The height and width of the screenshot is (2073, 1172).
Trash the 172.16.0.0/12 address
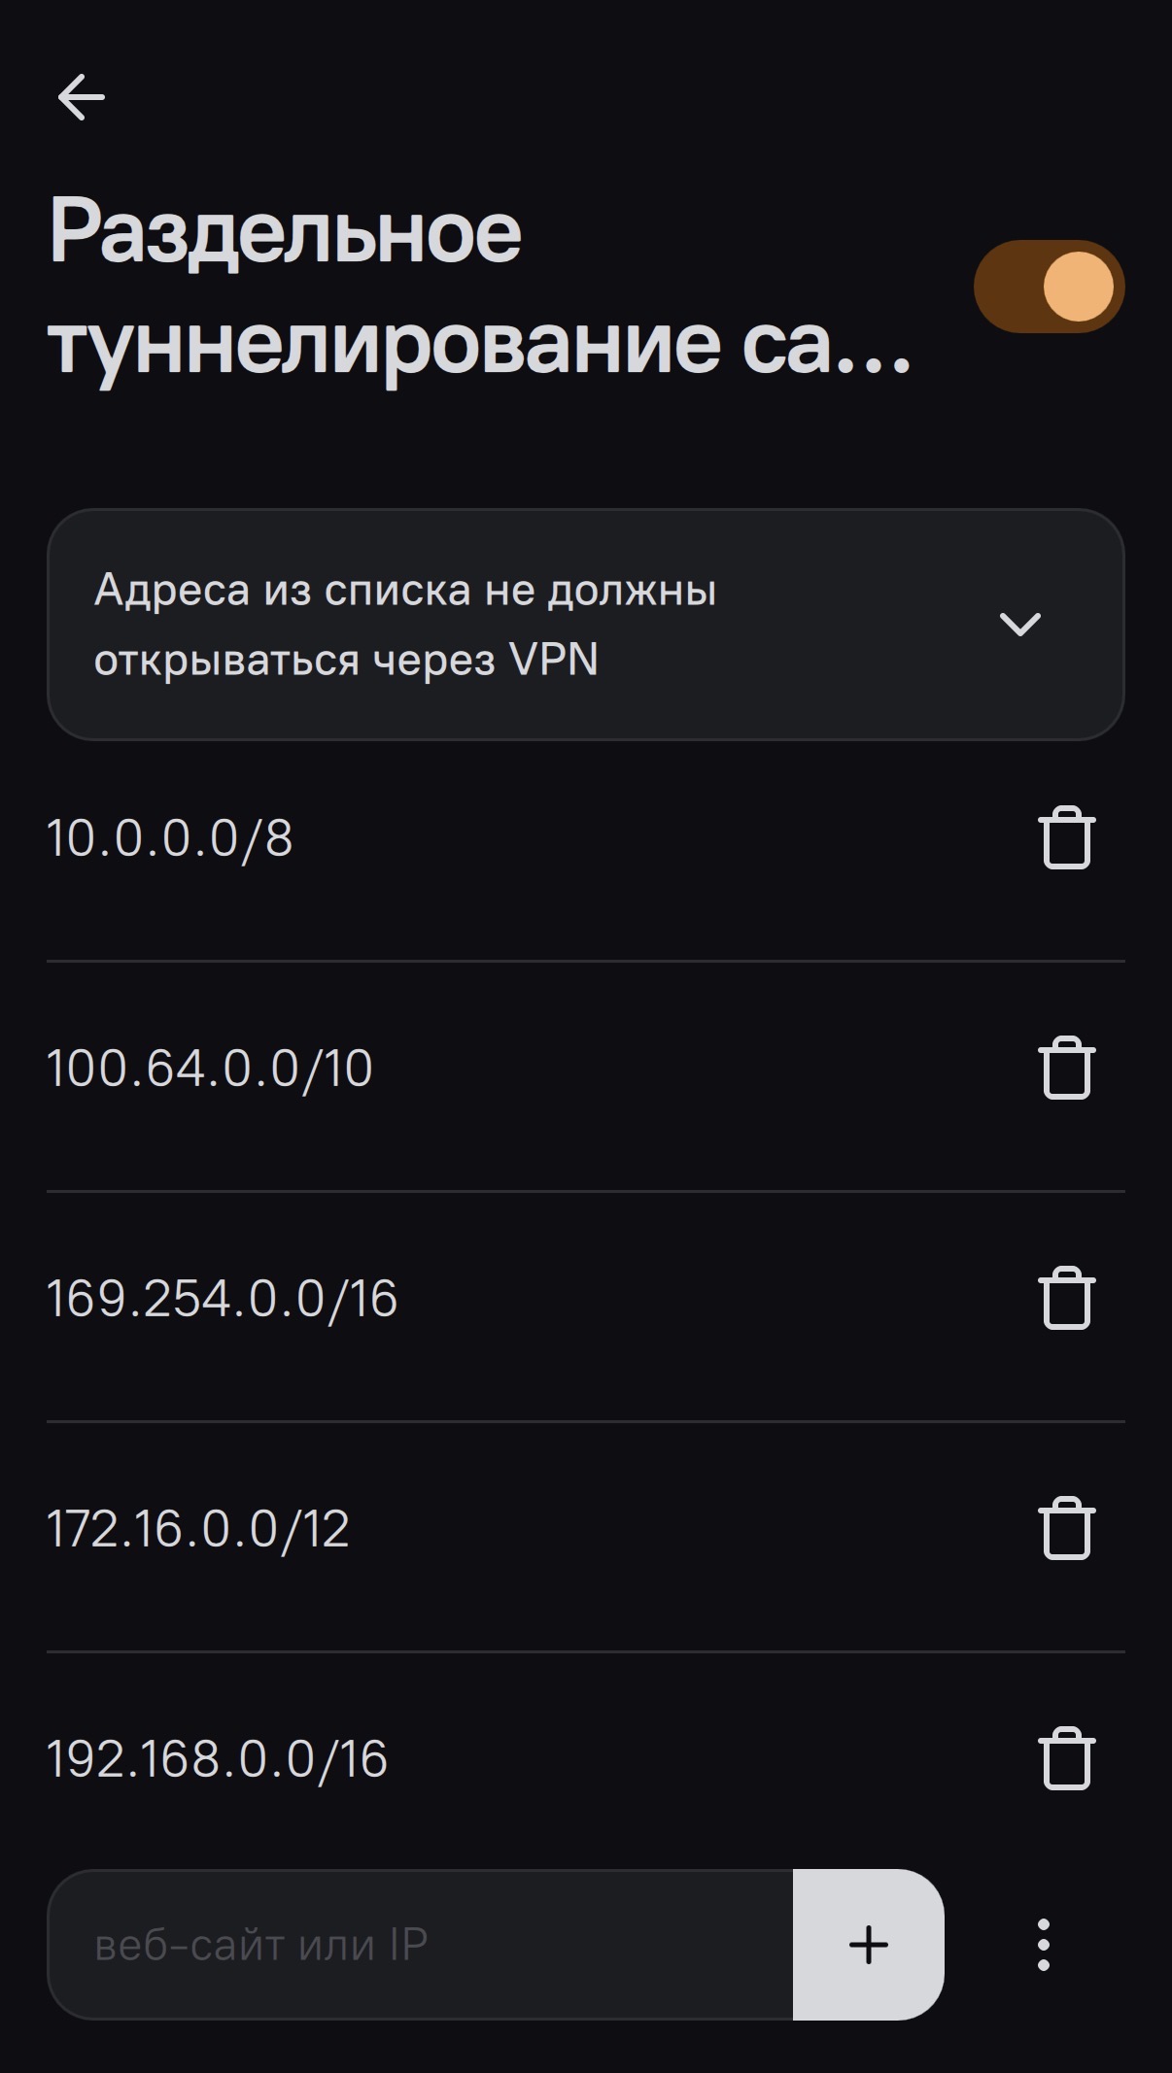(1067, 1529)
